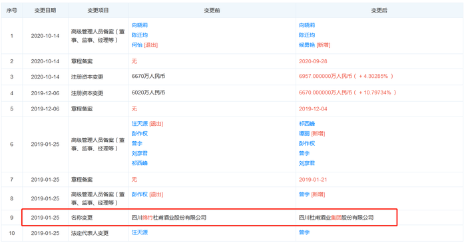Click the 2019-01-21 date in row 7
466x243 pixels.
point(313,180)
